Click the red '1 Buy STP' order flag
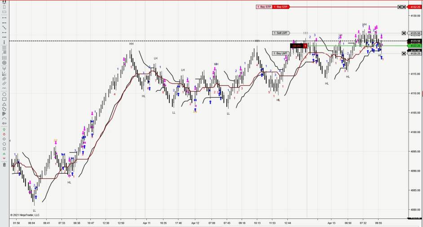The image size is (423, 227). point(281,7)
